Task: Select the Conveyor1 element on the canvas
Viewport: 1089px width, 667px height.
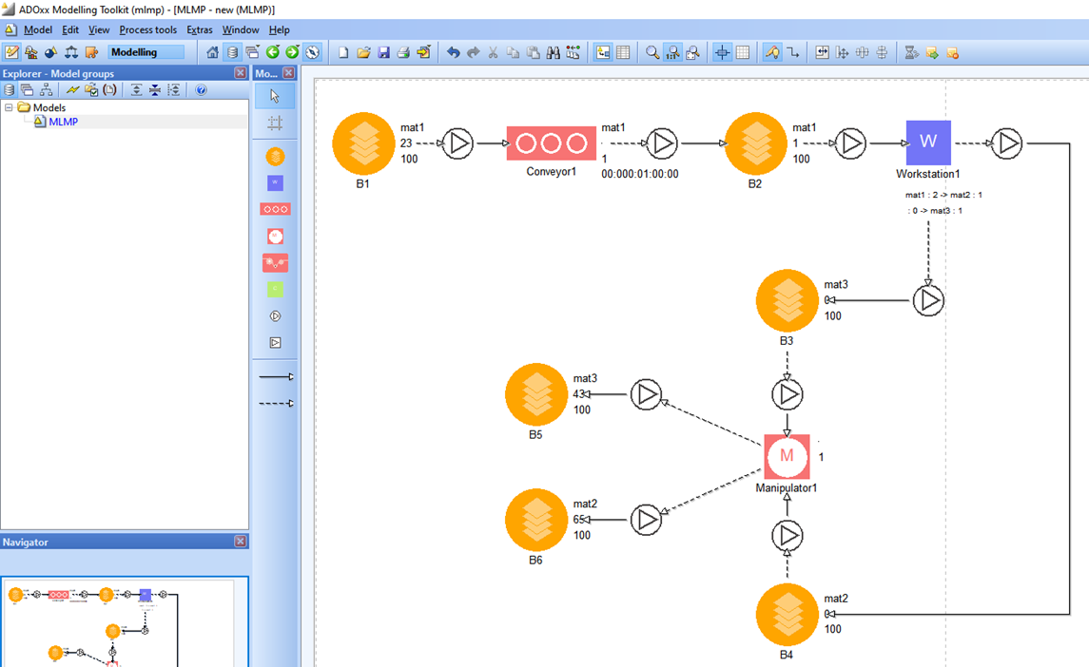Action: pos(551,143)
